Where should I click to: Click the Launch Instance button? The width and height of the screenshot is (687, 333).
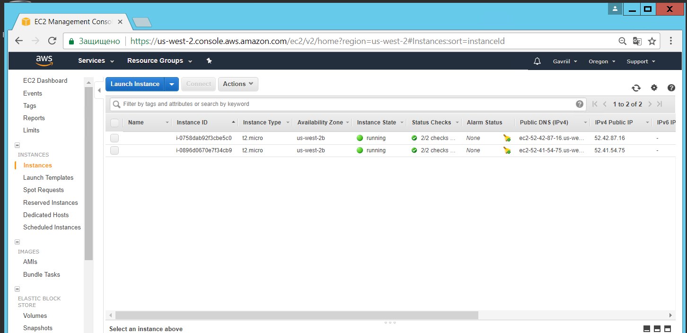point(135,84)
